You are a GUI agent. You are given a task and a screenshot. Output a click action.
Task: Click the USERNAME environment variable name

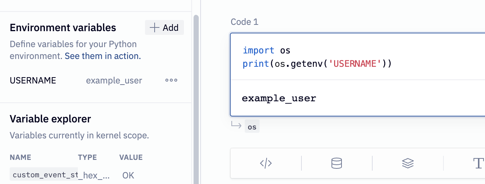pos(33,80)
